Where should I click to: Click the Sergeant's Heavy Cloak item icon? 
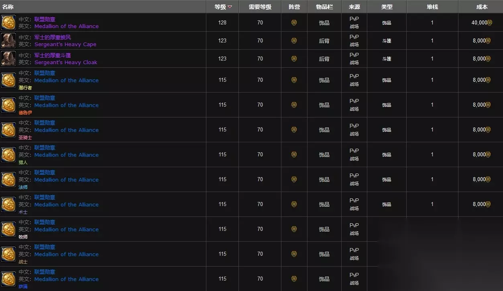coord(8,59)
